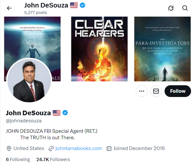Click the calendar icon near join date
Screen dimensions: 195x165
coord(109,148)
